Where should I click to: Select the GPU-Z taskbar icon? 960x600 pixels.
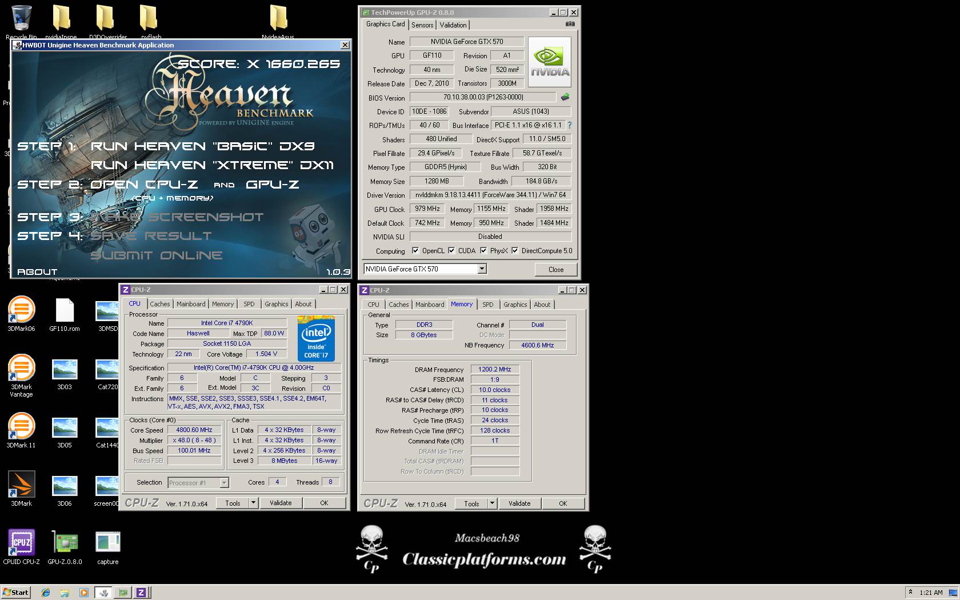[122, 593]
